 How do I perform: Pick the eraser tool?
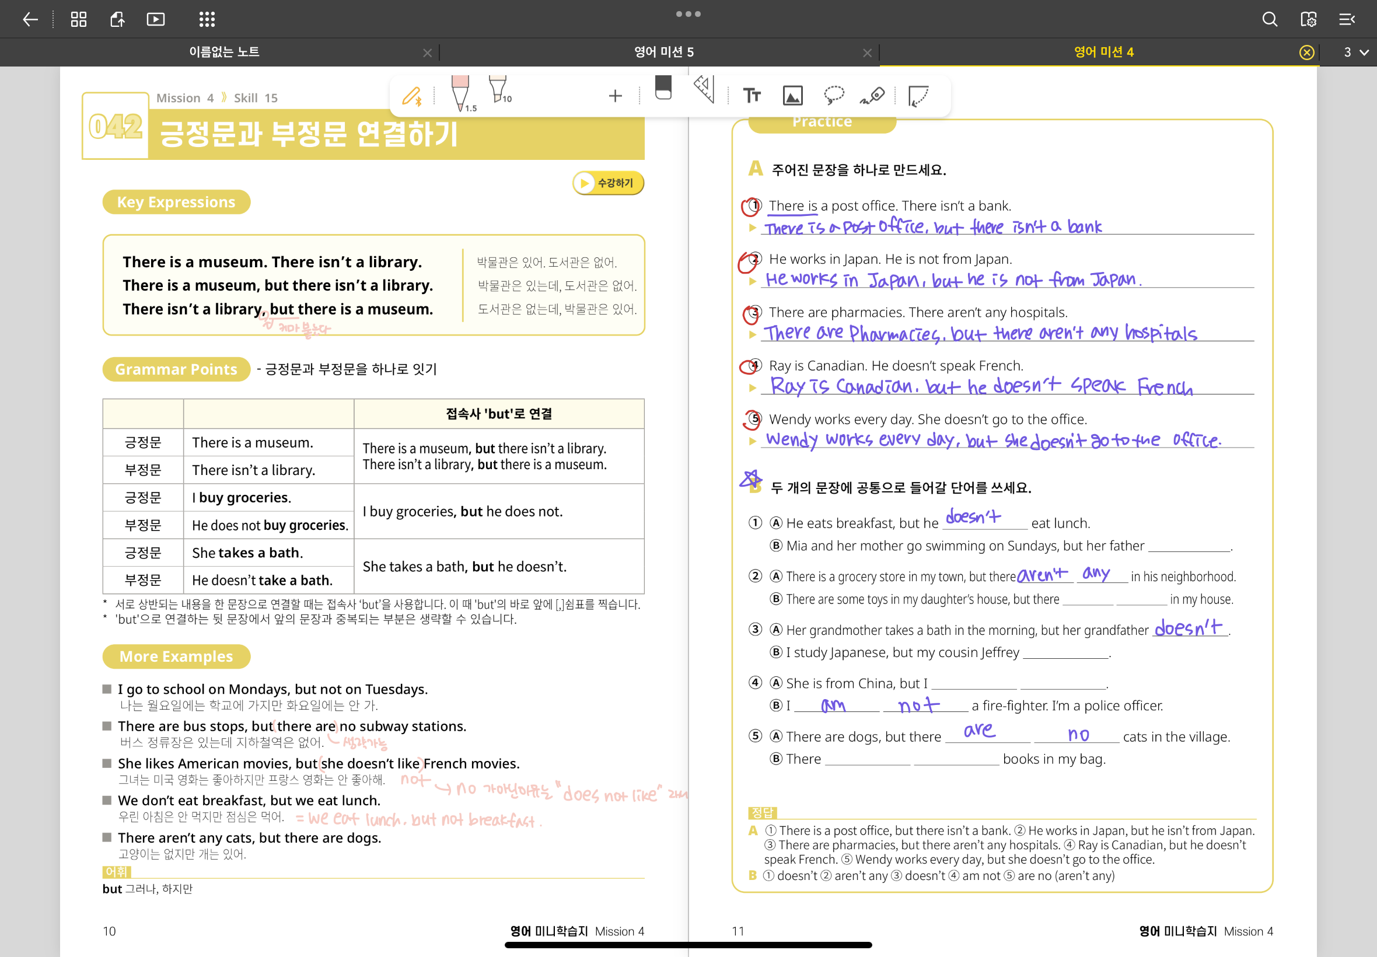(x=663, y=89)
